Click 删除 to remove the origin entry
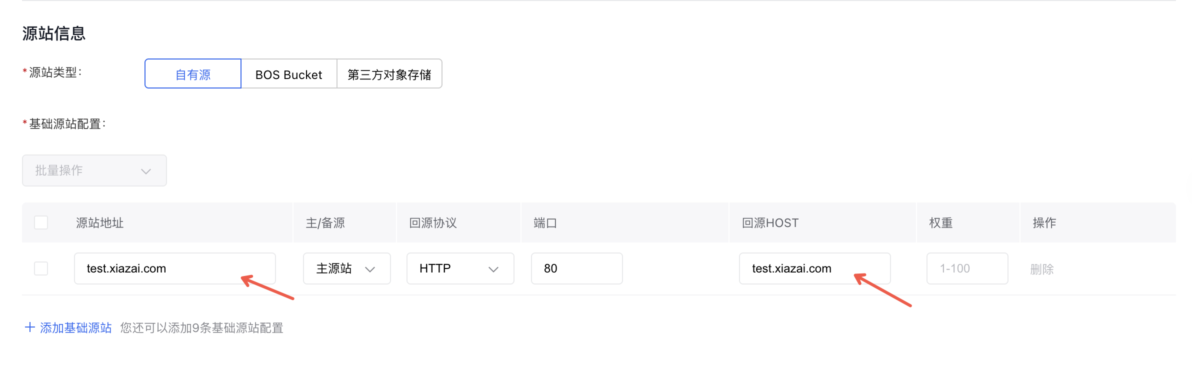Screen dimensions: 1192x366 [1043, 268]
